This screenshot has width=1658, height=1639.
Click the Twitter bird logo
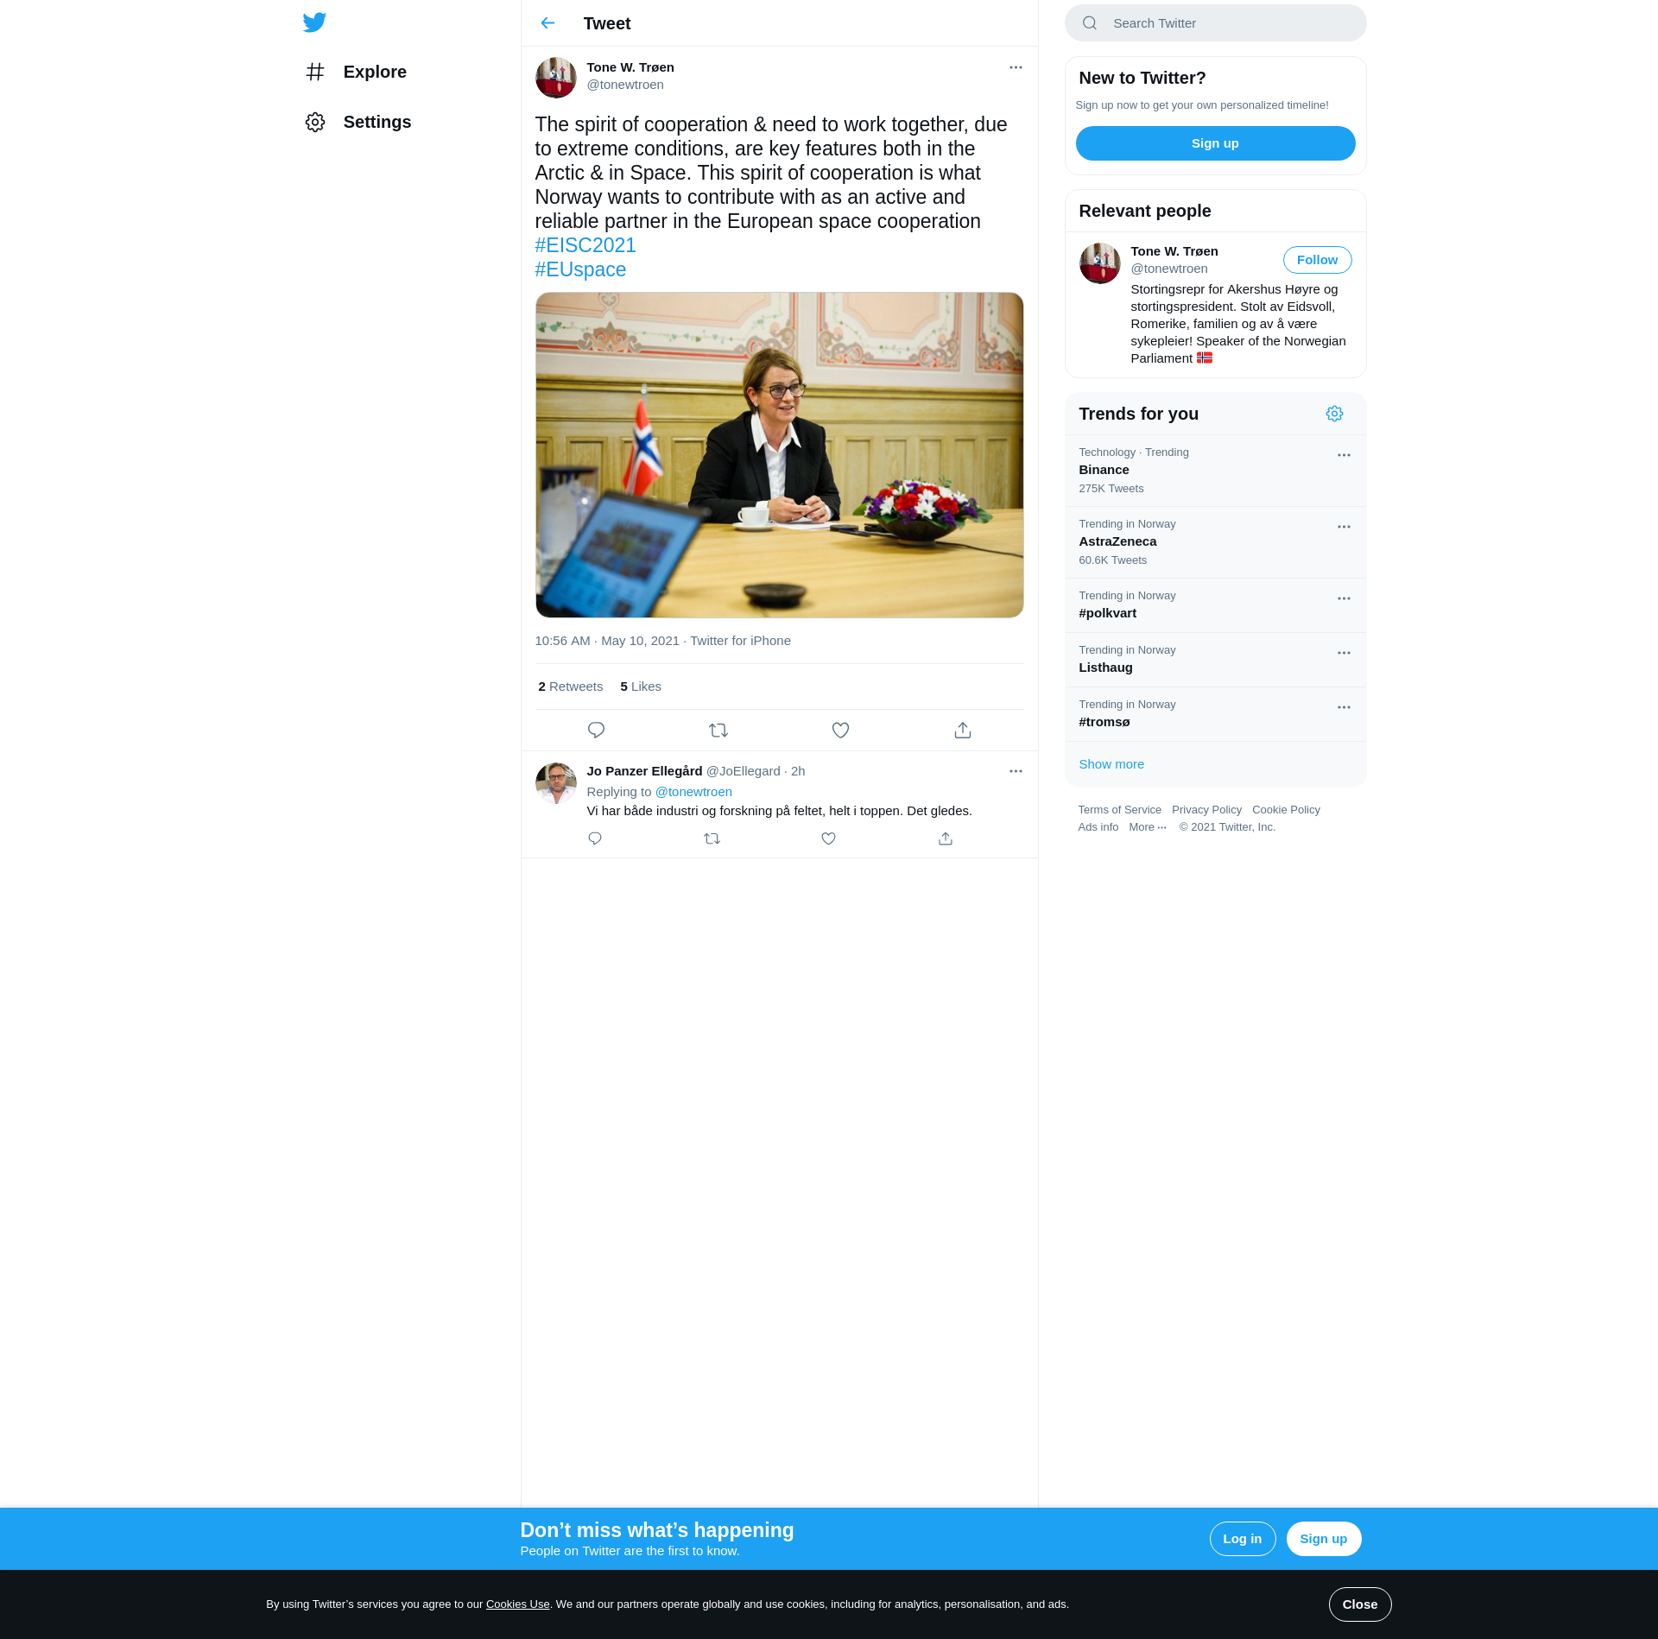pyautogui.click(x=314, y=22)
